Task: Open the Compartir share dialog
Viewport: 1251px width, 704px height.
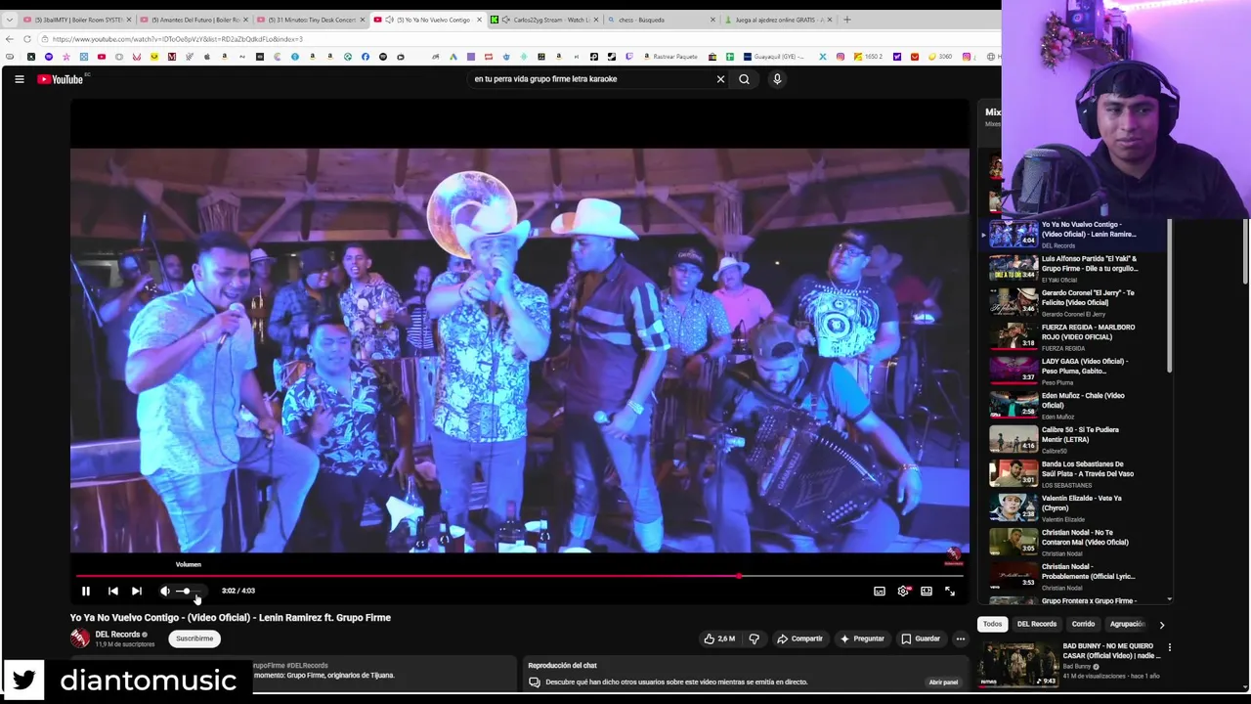Action: [x=799, y=638]
